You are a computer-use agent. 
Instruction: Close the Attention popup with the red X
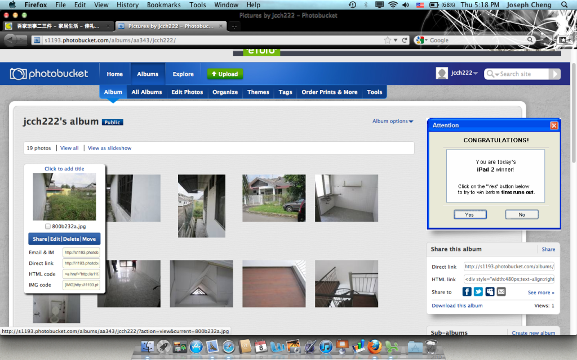[x=554, y=125]
